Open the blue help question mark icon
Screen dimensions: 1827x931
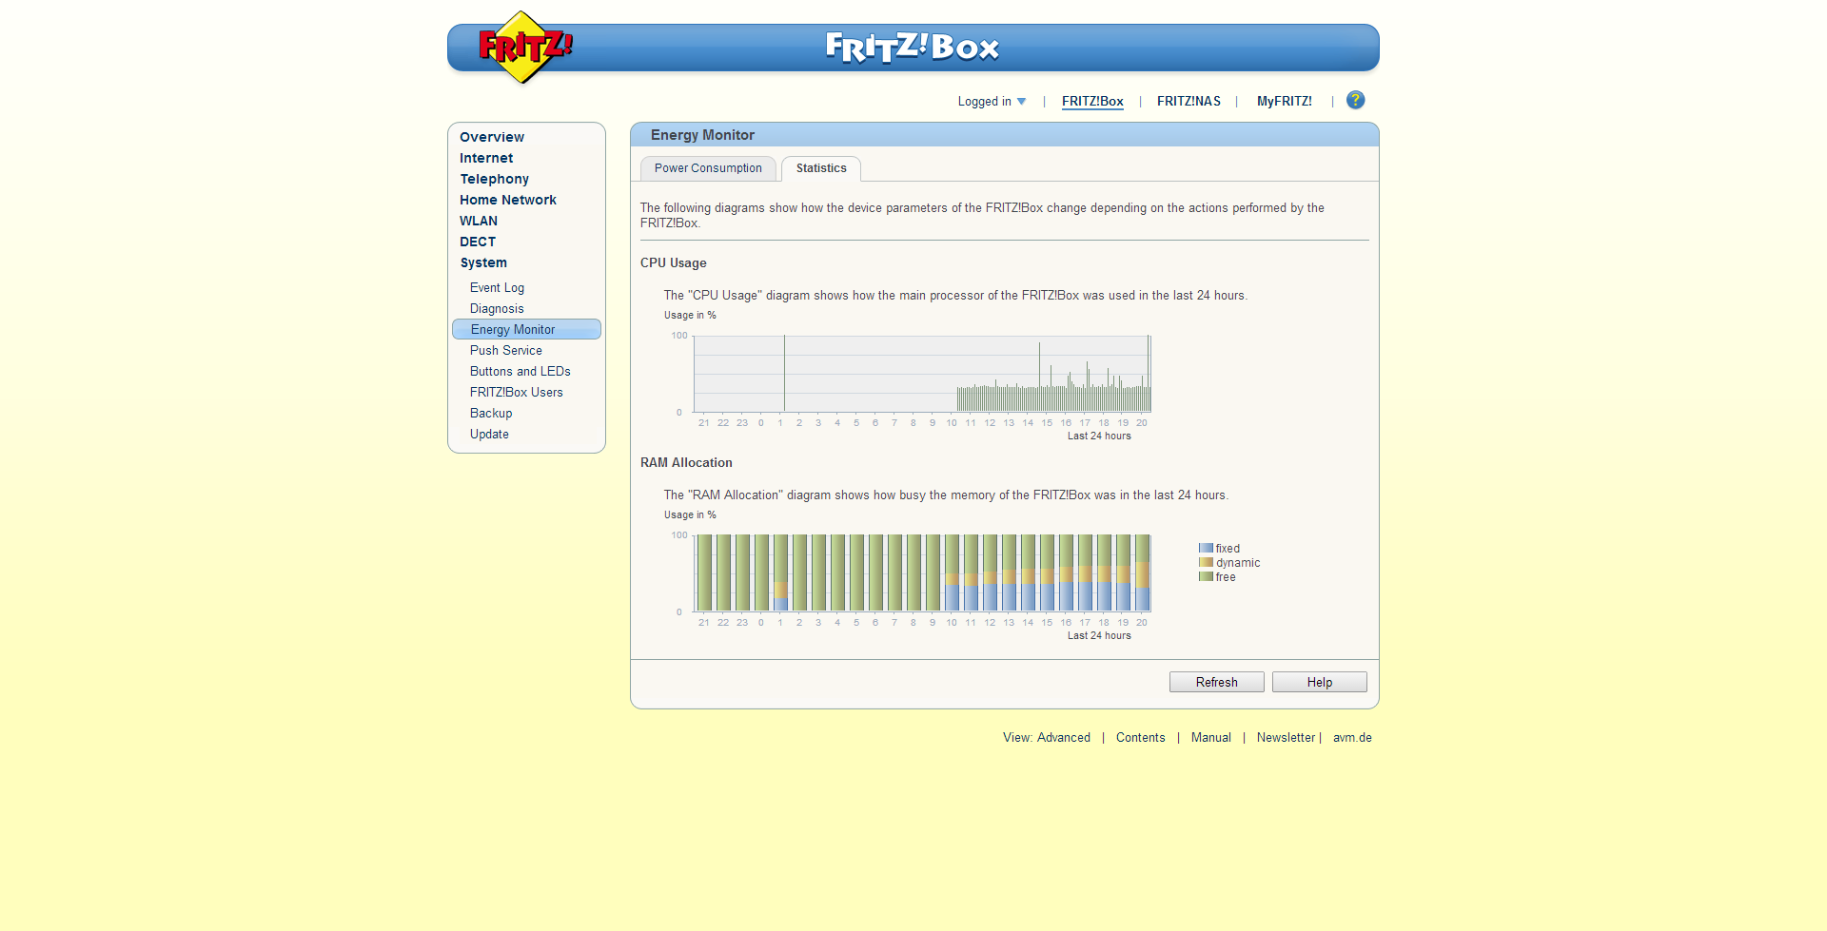pos(1355,100)
